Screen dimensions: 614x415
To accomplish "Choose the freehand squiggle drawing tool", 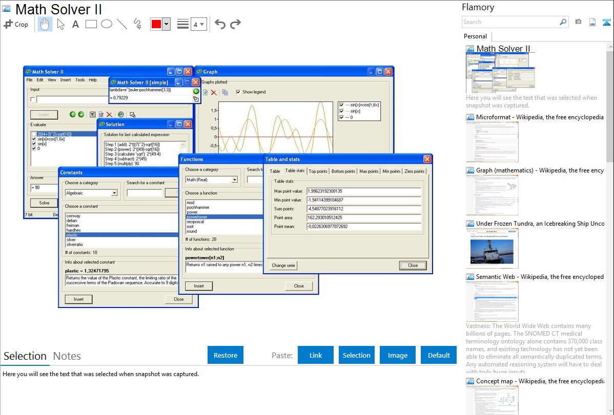I will tap(137, 24).
